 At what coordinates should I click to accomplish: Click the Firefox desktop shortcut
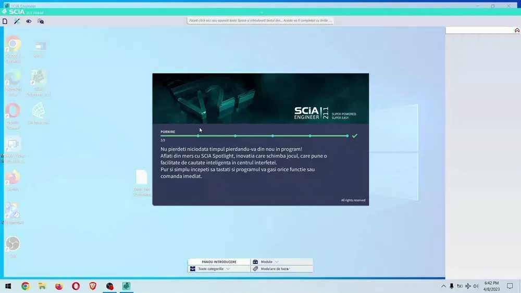click(x=13, y=180)
